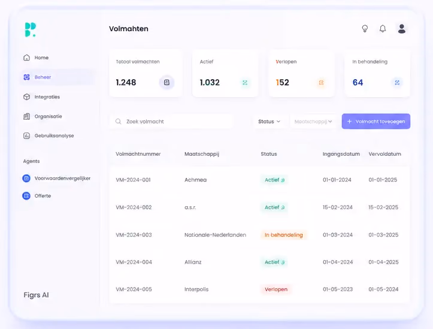Image resolution: width=433 pixels, height=329 pixels.
Task: Click the status icon in a.s.r. row badge
Action: [283, 207]
